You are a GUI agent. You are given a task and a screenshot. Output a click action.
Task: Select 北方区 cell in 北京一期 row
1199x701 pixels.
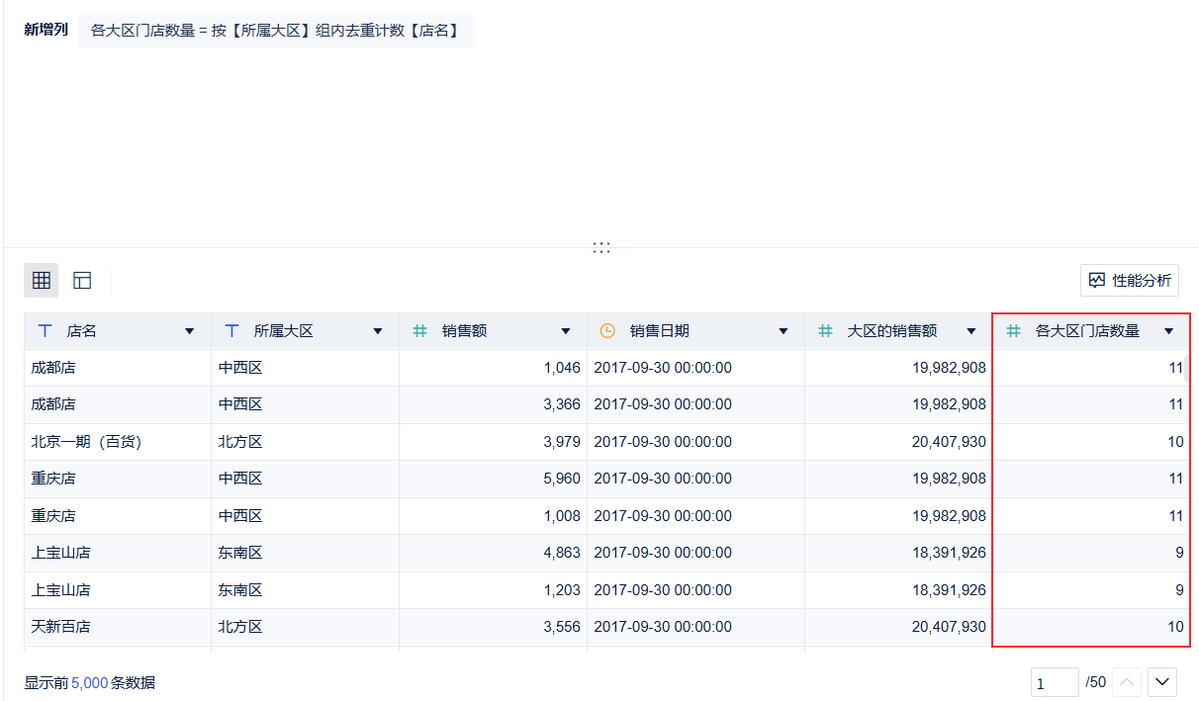point(305,442)
